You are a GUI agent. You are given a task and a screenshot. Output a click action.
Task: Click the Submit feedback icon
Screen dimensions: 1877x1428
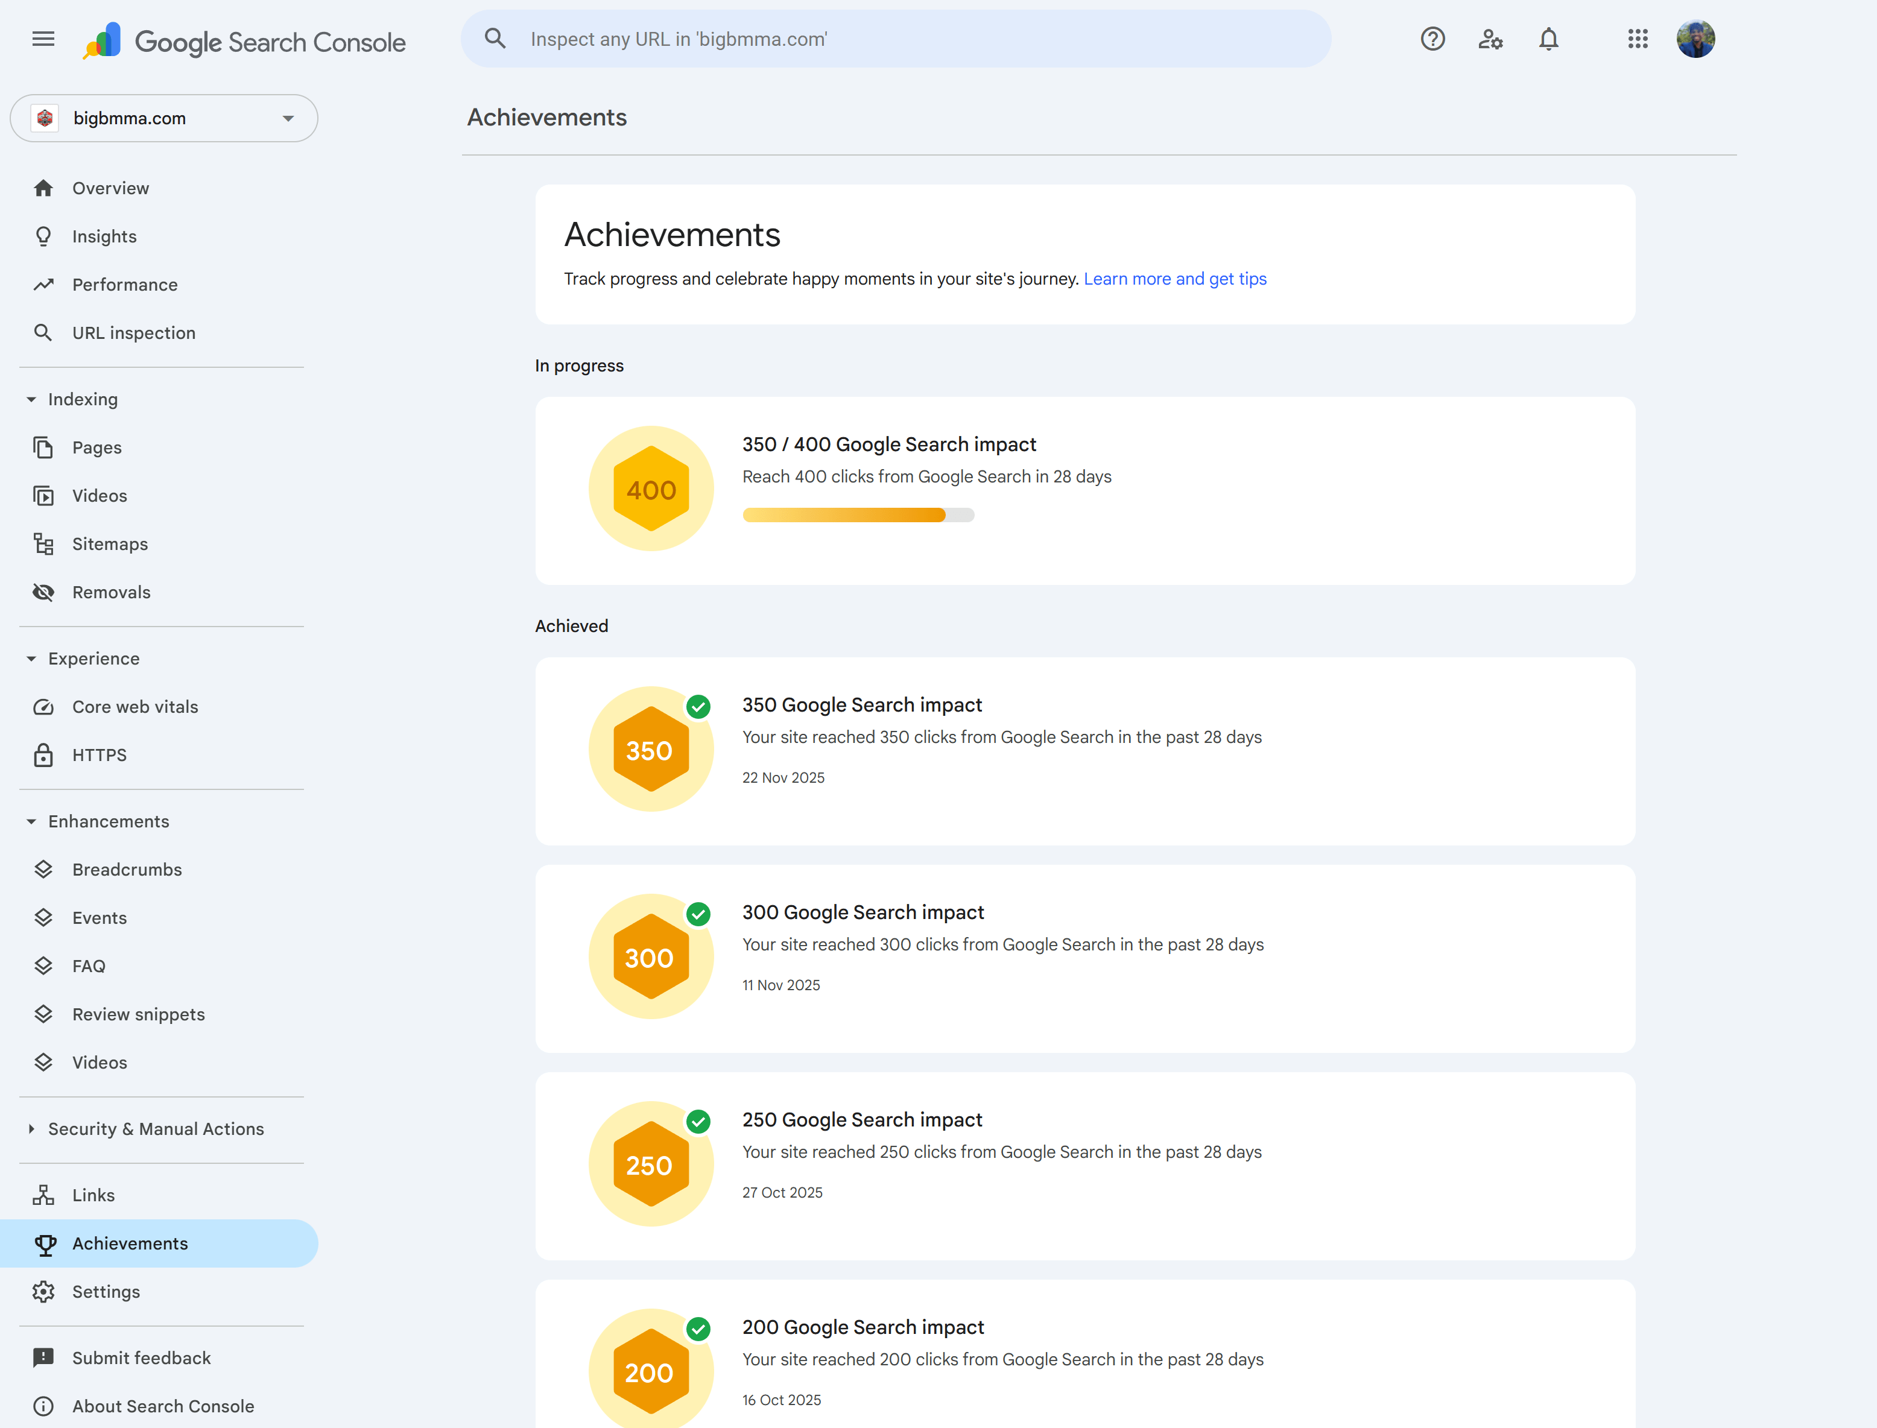[43, 1358]
